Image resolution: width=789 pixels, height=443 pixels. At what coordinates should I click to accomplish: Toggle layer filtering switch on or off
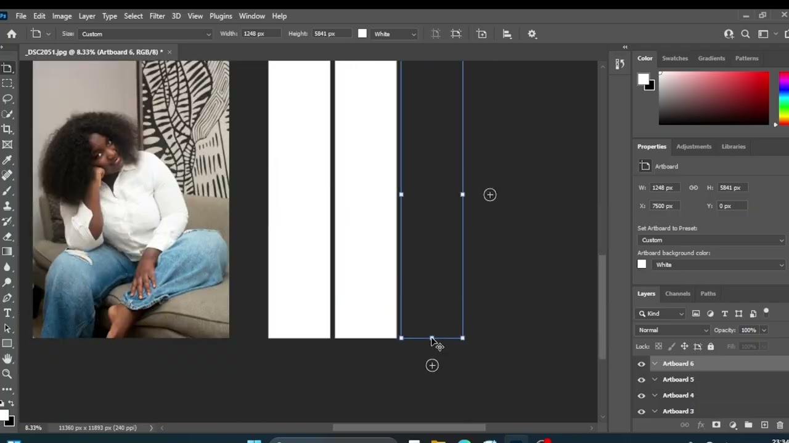pyautogui.click(x=766, y=313)
